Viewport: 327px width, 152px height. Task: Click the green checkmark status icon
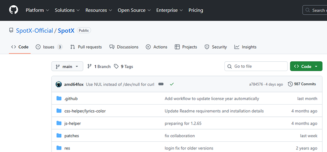point(172,84)
